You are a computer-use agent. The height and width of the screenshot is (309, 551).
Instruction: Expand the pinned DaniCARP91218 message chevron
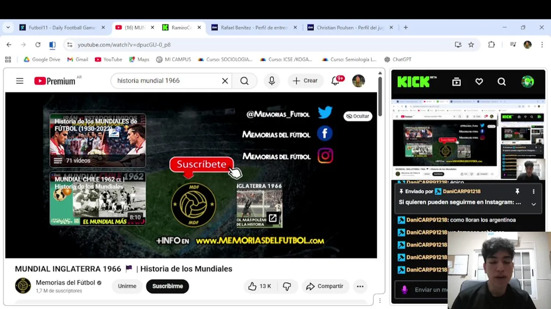click(534, 204)
